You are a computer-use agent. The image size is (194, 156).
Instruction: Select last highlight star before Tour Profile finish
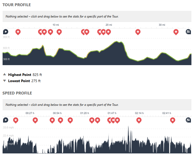(x=176, y=32)
